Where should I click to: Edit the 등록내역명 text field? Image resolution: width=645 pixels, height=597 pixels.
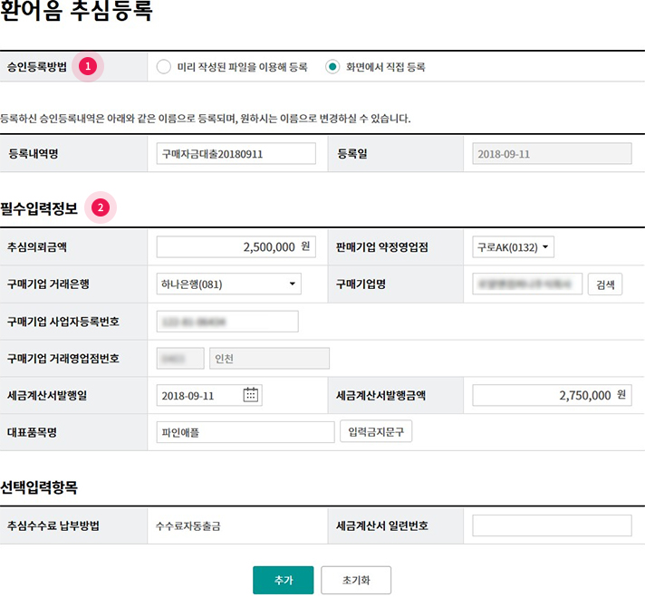236,154
